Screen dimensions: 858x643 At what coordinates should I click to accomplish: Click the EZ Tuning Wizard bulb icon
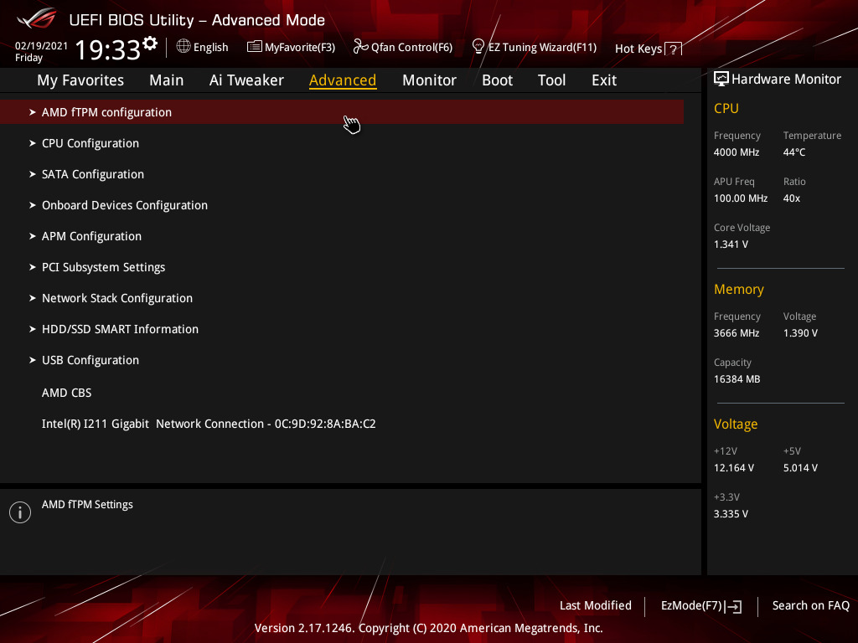click(x=478, y=47)
